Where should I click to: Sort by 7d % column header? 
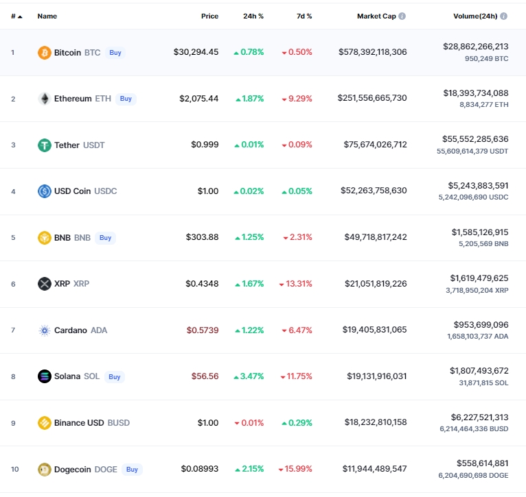[x=301, y=16]
